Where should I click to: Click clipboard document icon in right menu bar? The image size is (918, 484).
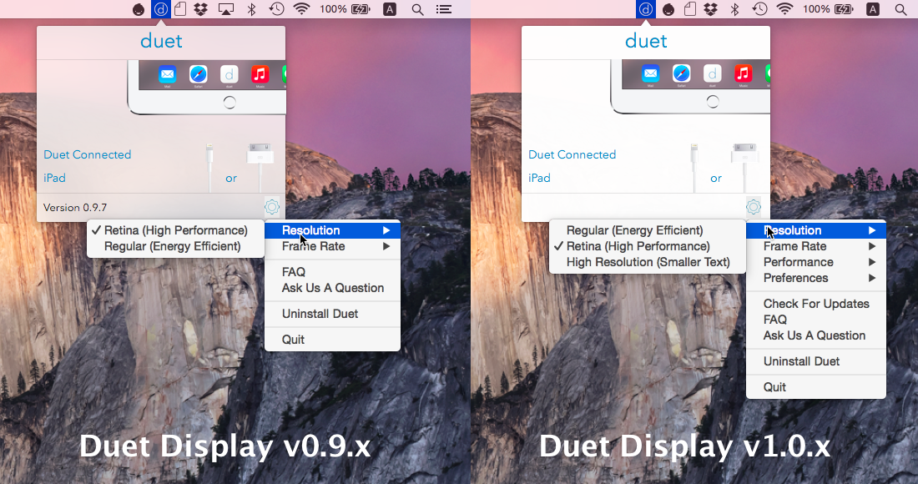(x=690, y=9)
